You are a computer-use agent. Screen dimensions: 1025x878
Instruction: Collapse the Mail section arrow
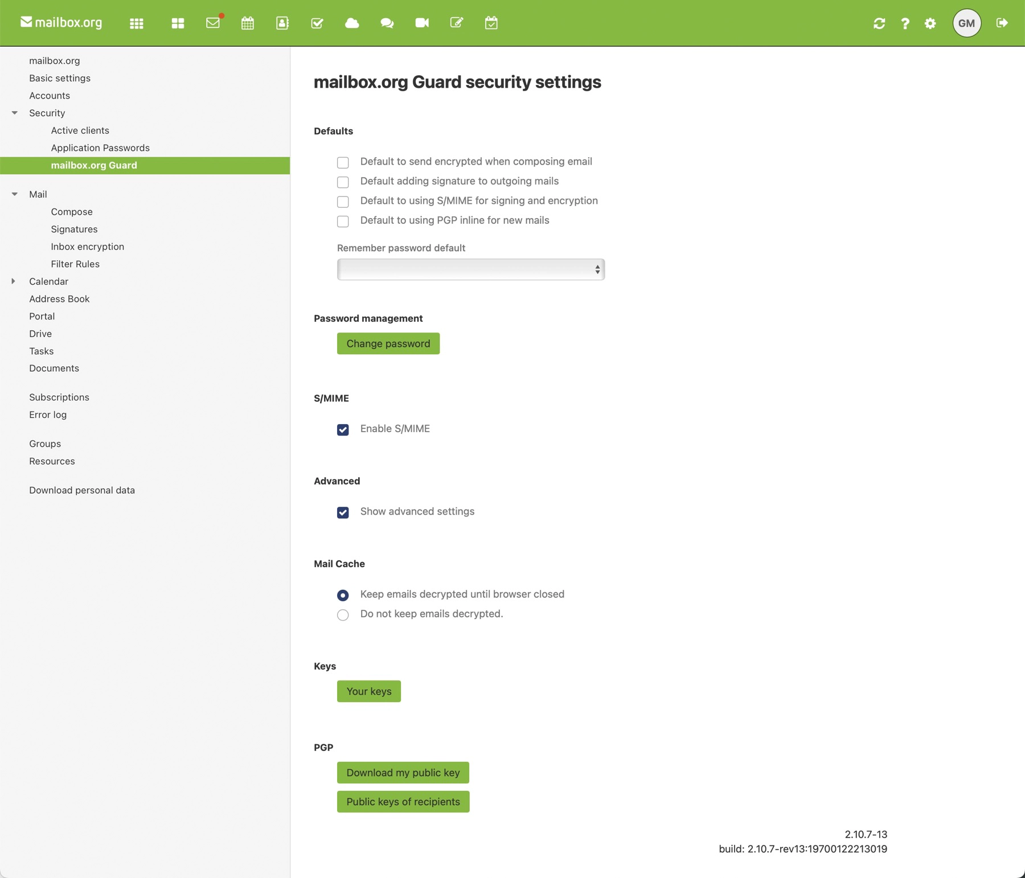click(15, 194)
